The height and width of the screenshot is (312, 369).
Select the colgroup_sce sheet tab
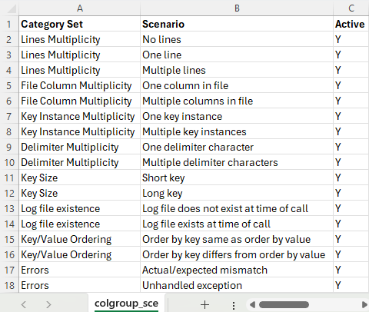[x=126, y=304]
